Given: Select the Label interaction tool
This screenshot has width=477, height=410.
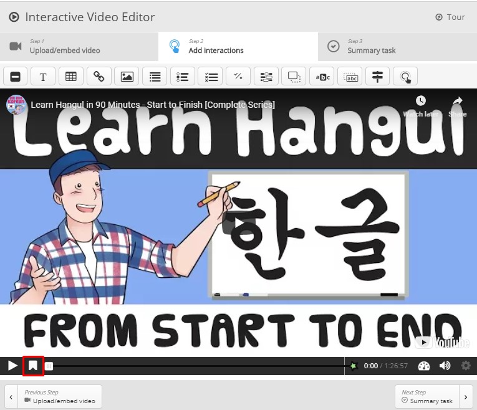Looking at the screenshot, I should (x=16, y=77).
